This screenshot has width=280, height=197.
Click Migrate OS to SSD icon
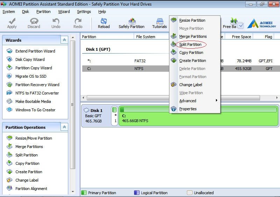9,76
